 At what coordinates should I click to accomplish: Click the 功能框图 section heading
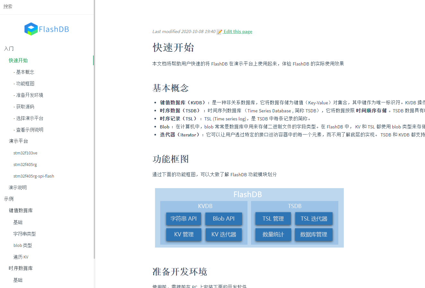[171, 159]
